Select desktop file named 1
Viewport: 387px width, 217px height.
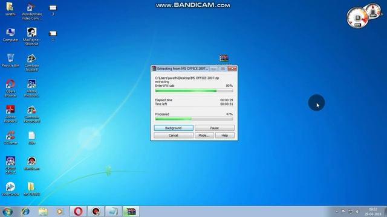pos(53,36)
